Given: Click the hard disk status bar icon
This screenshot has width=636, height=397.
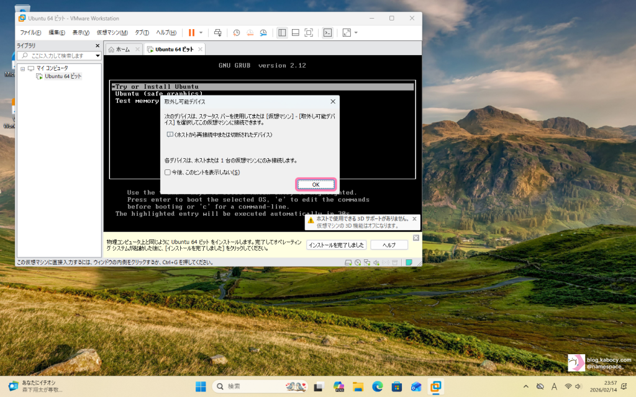Looking at the screenshot, I should 349,262.
